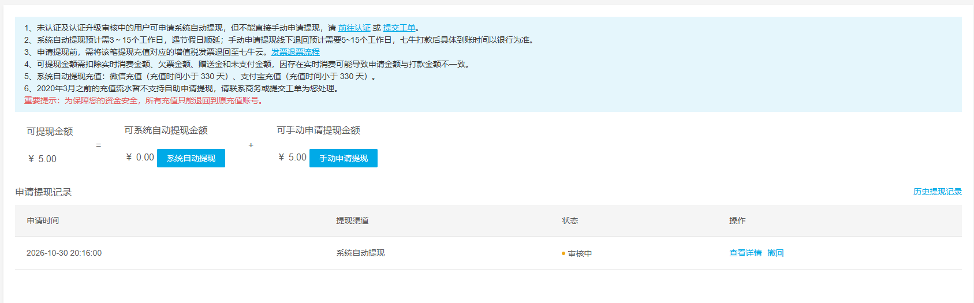Open the 前往认证 link
Image resolution: width=974 pixels, height=303 pixels.
[x=354, y=28]
